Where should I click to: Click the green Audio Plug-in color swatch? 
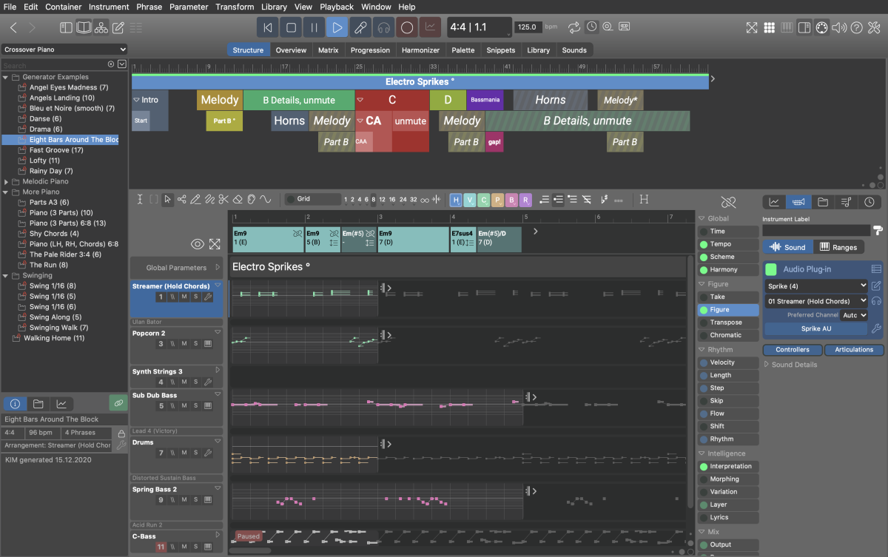[x=771, y=269]
